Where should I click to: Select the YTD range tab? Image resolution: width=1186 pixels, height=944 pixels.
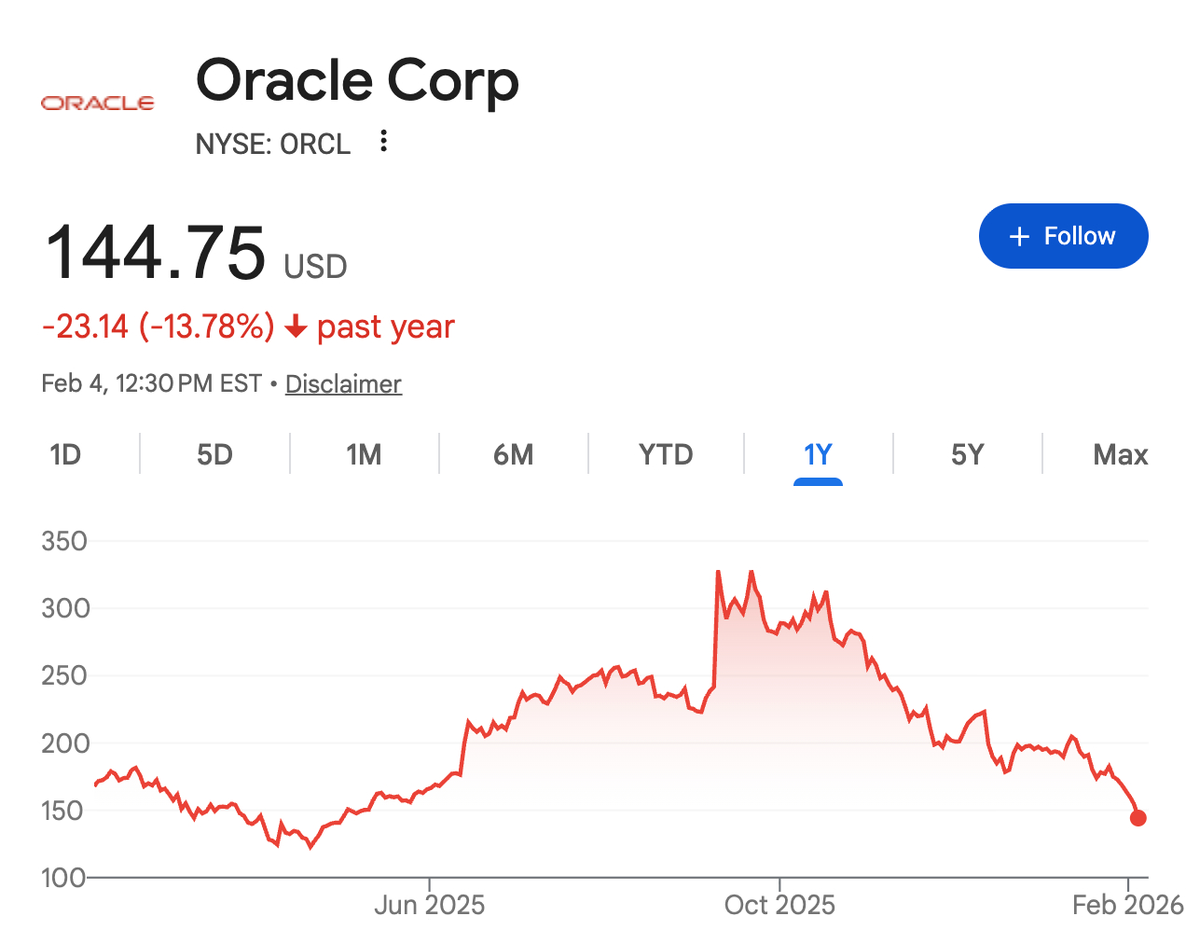(666, 454)
